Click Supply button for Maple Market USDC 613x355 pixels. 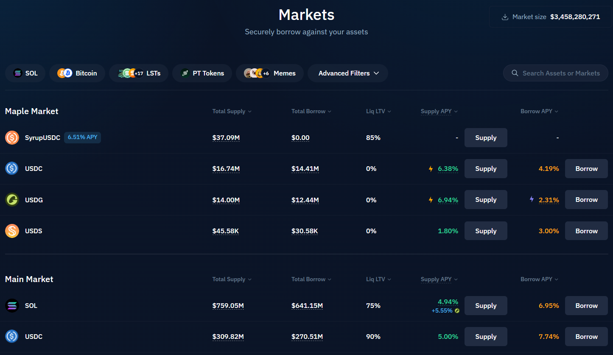(486, 168)
